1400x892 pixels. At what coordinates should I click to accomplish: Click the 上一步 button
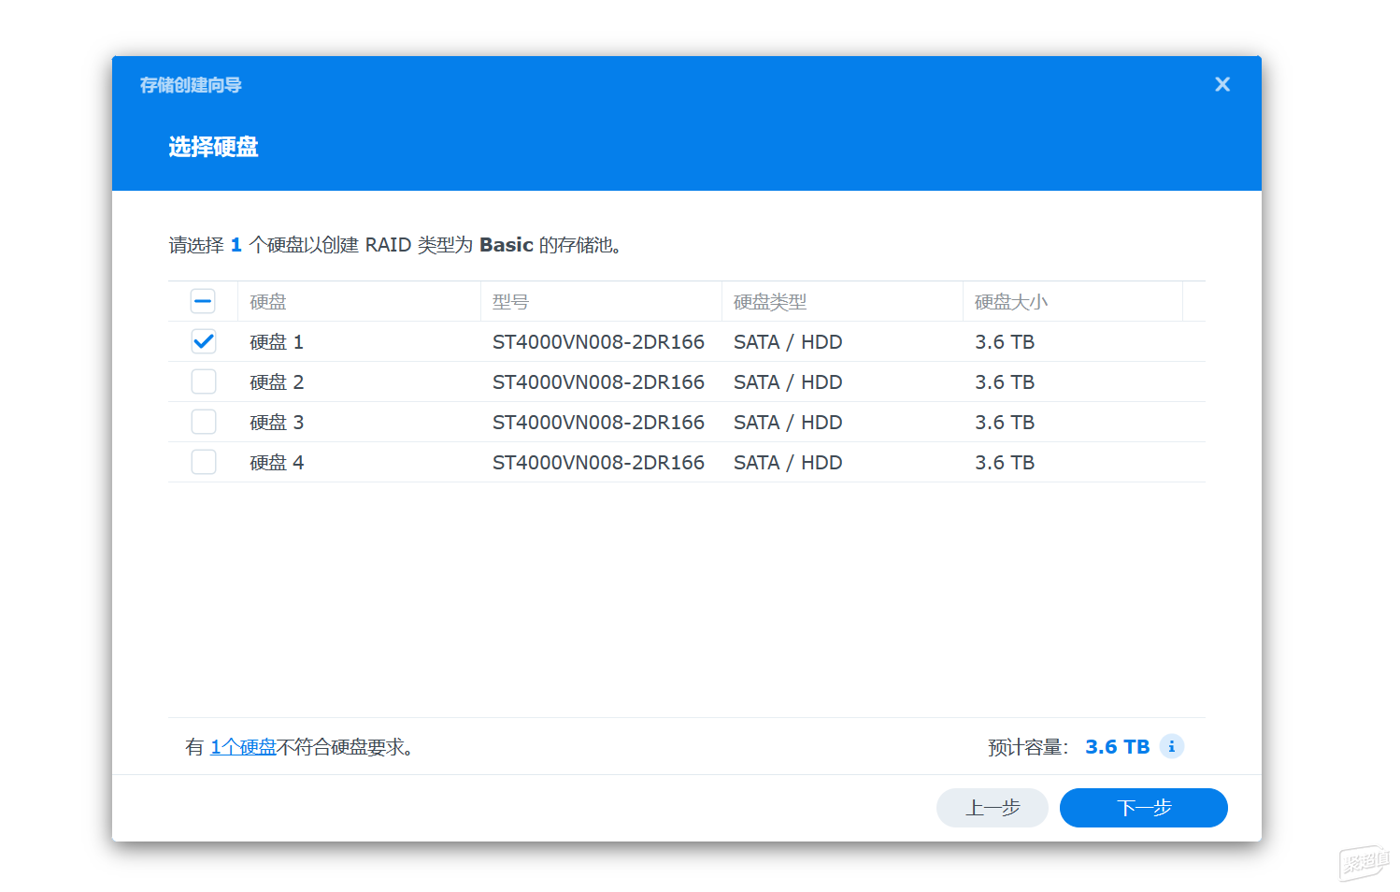pos(992,808)
